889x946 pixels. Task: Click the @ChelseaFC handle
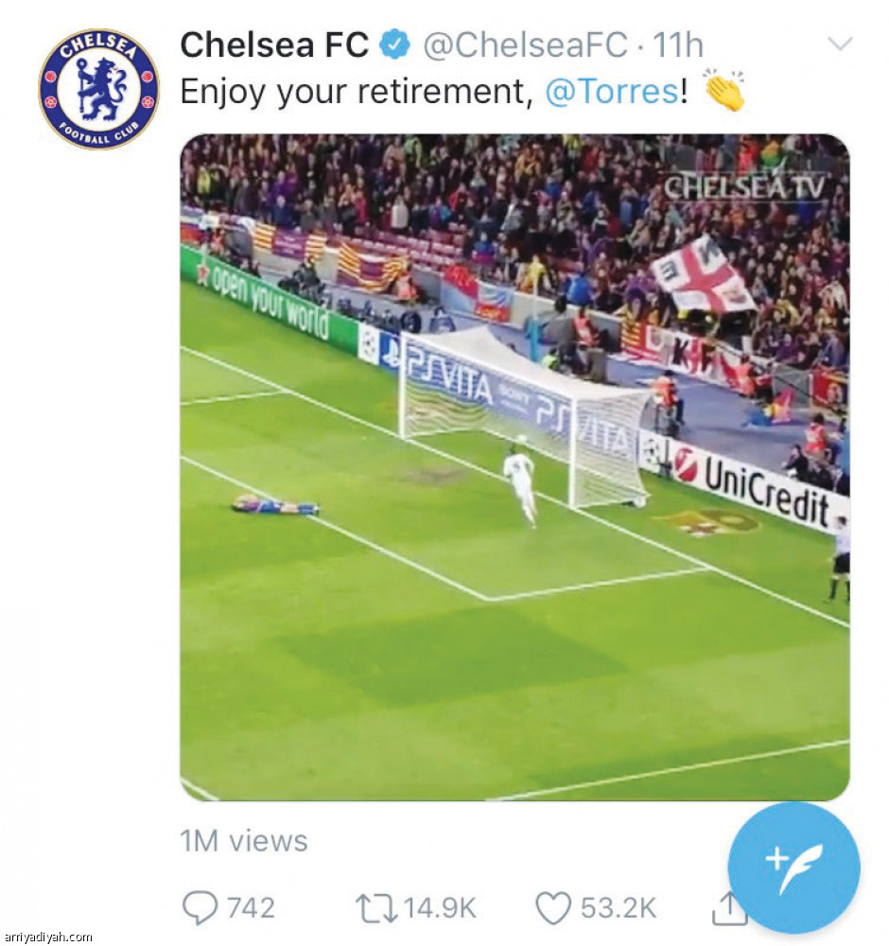[525, 44]
